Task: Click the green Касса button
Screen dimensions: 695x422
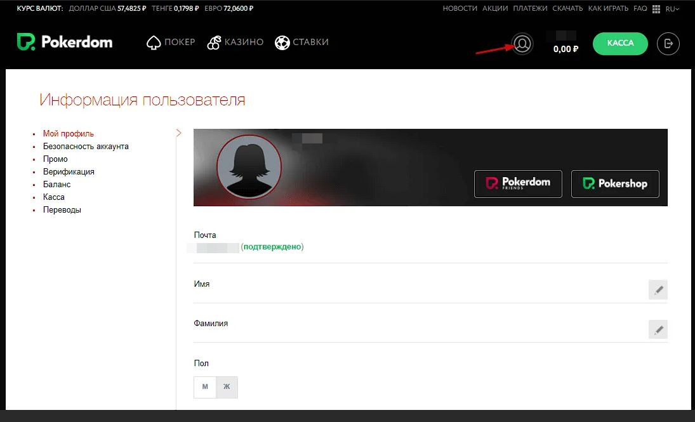Action: (x=620, y=43)
